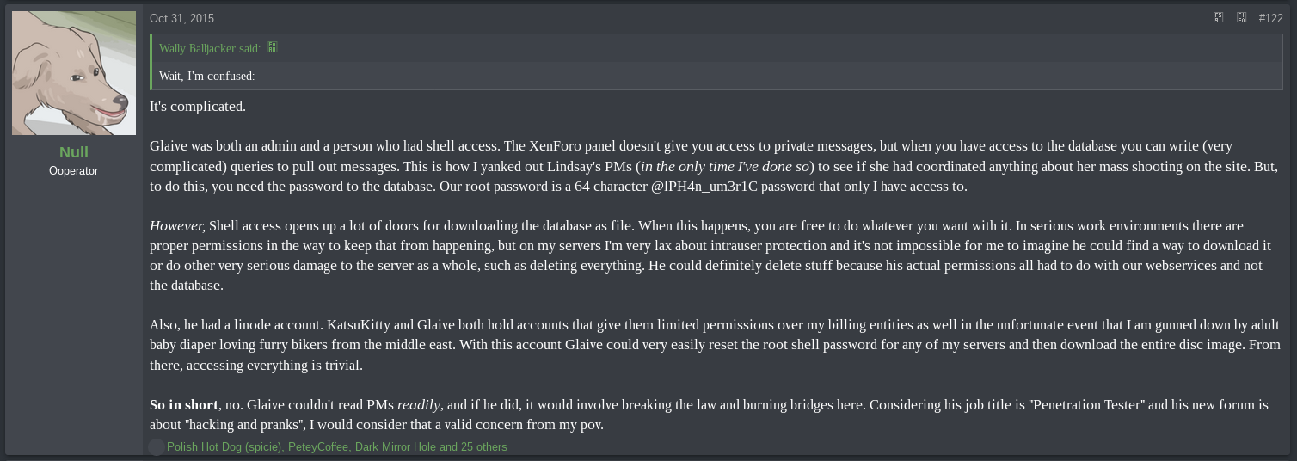Click the jump arrow icon after "said:"
The height and width of the screenshot is (461, 1297).
point(273,47)
